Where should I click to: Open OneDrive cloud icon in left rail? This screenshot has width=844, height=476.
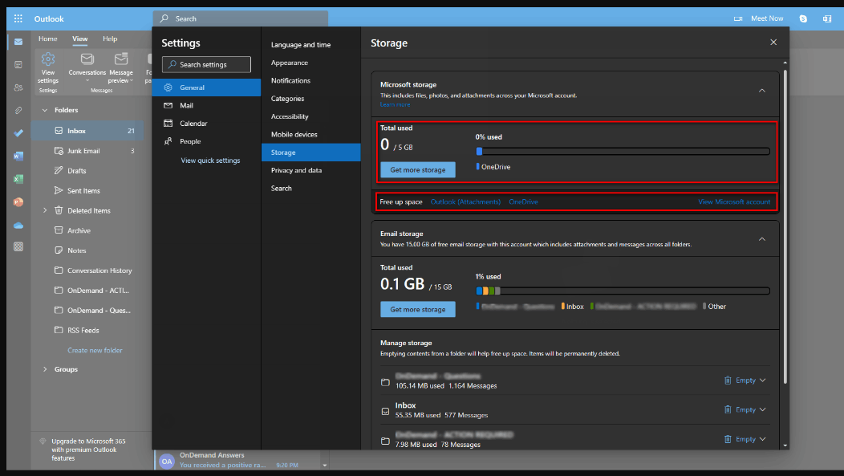18,225
